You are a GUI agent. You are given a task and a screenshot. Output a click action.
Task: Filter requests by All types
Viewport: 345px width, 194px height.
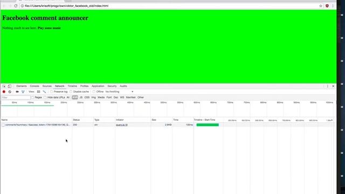68,98
